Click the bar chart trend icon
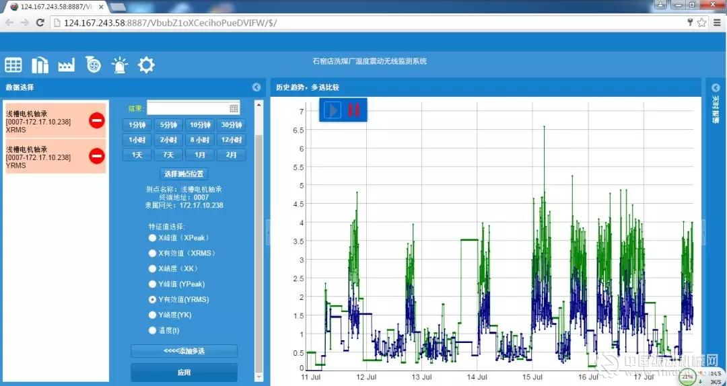Image resolution: width=727 pixels, height=386 pixels. (x=40, y=65)
